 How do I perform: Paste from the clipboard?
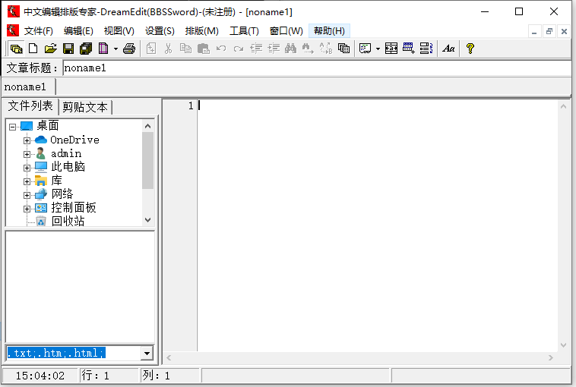point(203,49)
